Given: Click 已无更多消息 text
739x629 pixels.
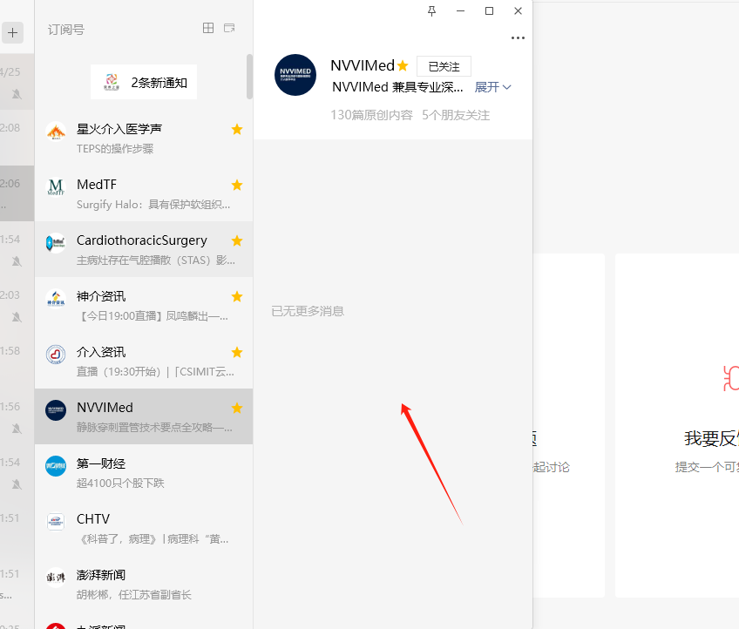Looking at the screenshot, I should pyautogui.click(x=308, y=311).
